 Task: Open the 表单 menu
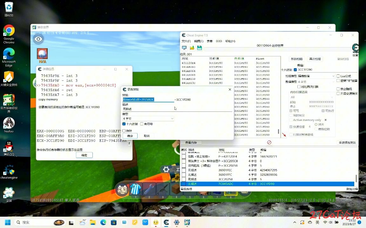tap(210, 41)
